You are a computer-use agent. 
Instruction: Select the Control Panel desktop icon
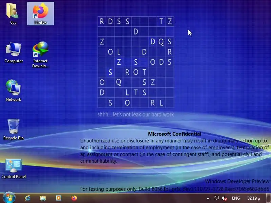14,169
